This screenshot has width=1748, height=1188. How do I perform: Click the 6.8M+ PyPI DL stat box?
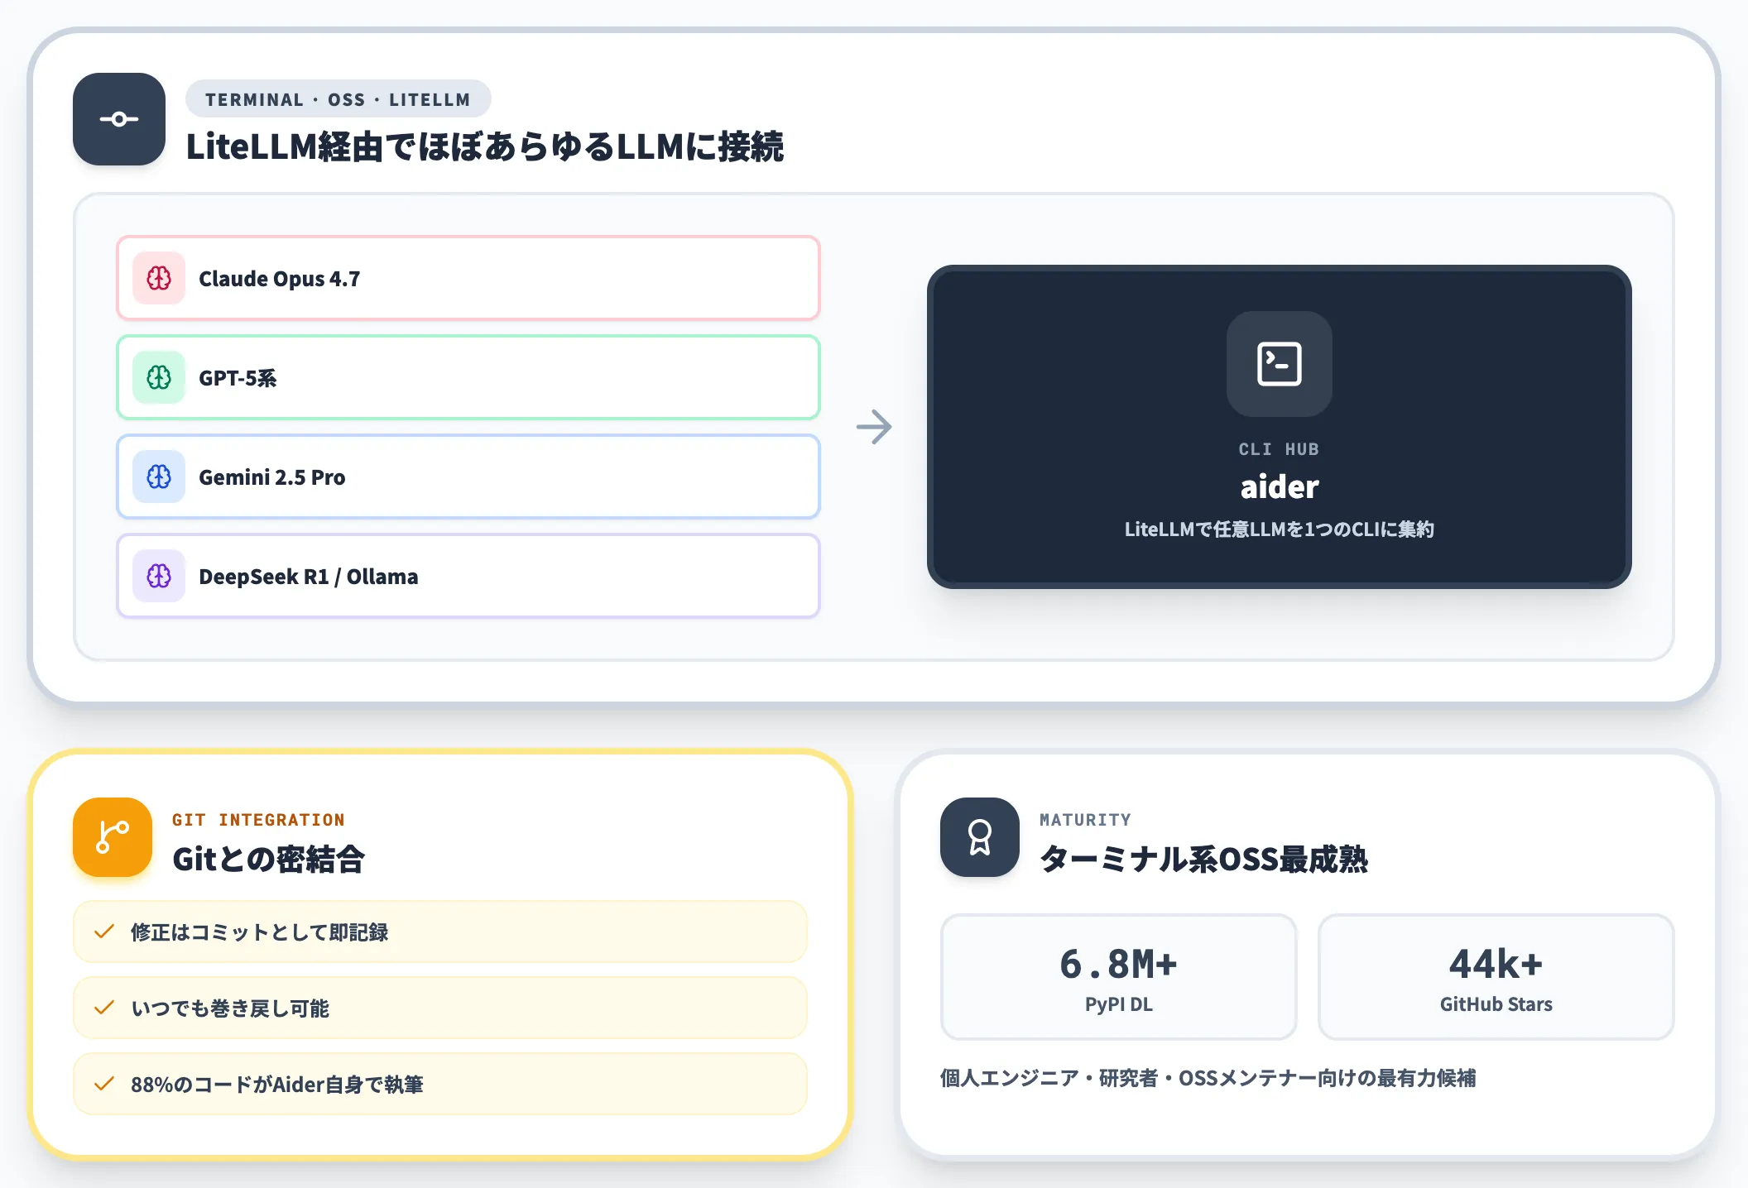click(x=1118, y=977)
